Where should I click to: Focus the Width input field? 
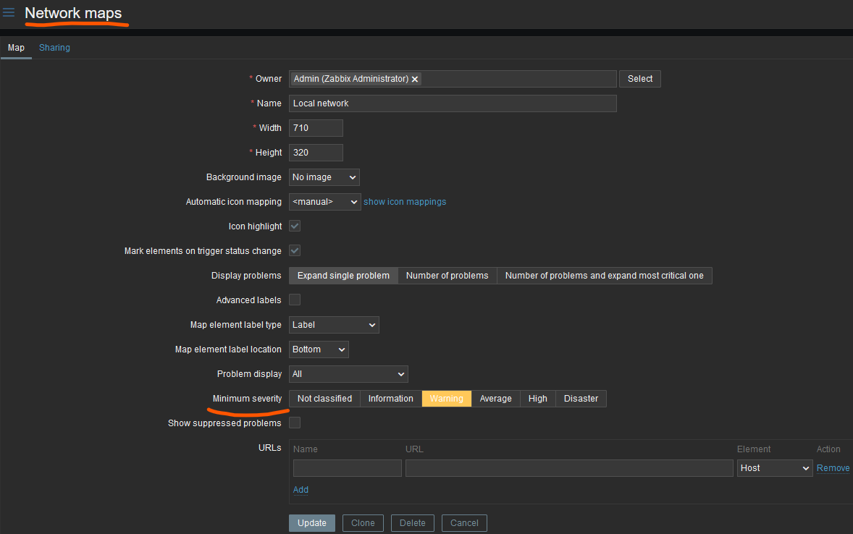click(315, 128)
